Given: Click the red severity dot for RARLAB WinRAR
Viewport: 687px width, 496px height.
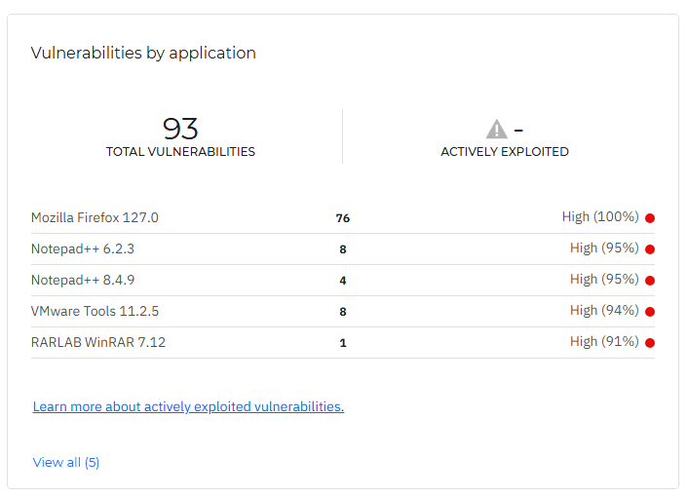Looking at the screenshot, I should 650,343.
